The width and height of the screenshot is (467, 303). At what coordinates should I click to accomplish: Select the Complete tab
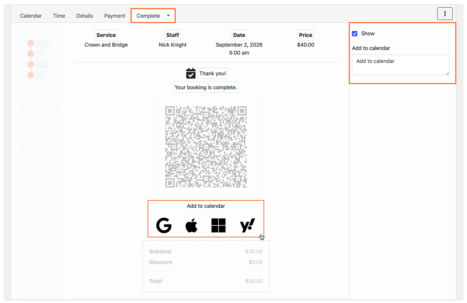click(148, 16)
